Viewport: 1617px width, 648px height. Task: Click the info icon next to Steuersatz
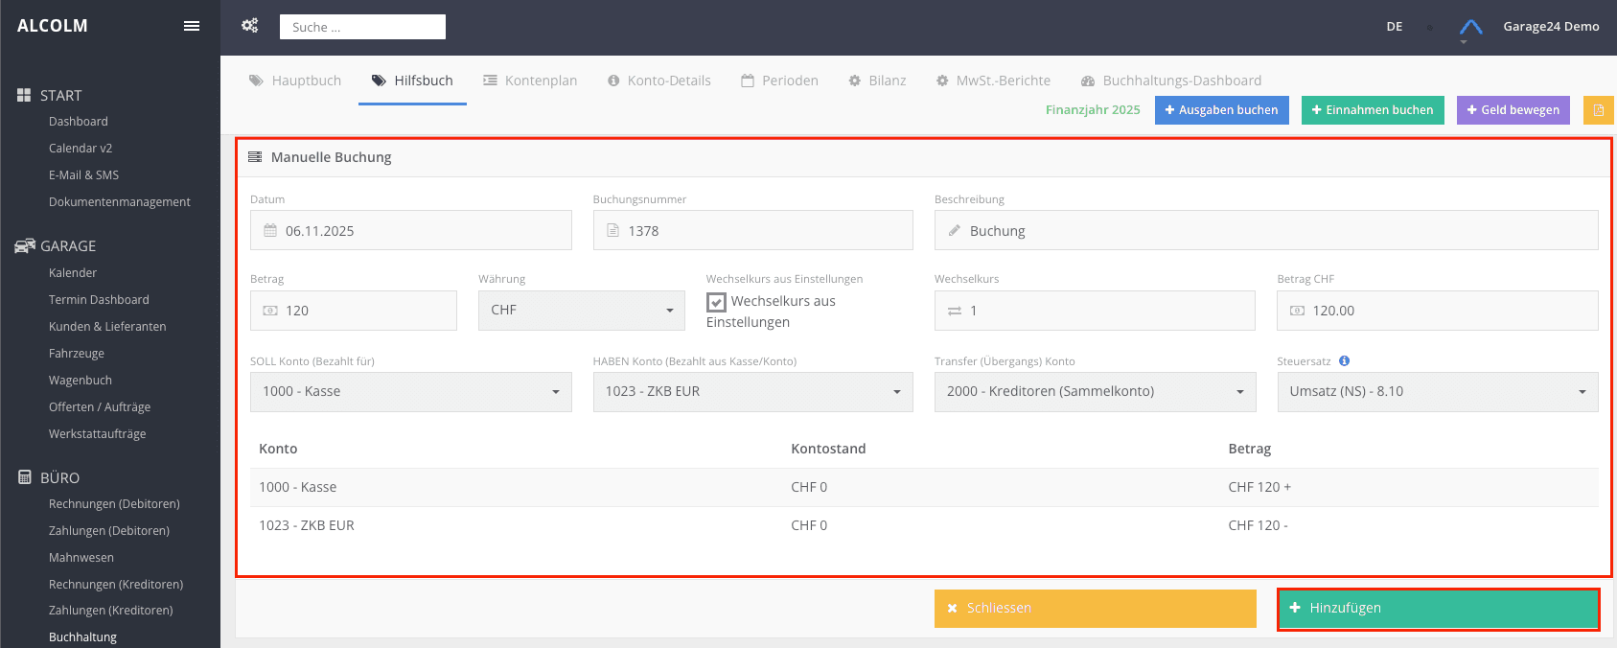[x=1344, y=361]
